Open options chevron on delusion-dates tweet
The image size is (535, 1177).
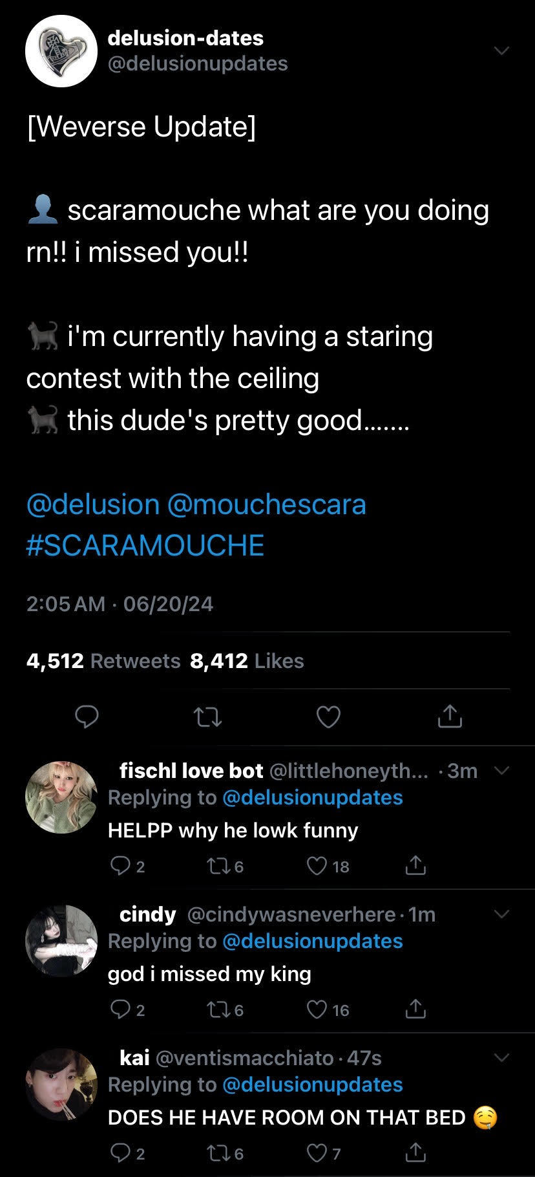pos(501,50)
